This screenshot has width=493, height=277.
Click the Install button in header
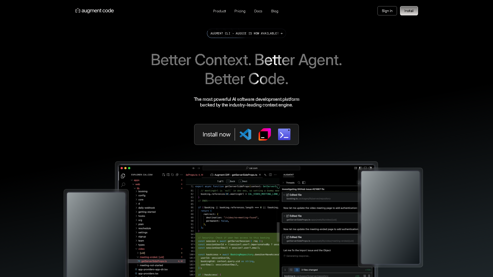click(409, 11)
